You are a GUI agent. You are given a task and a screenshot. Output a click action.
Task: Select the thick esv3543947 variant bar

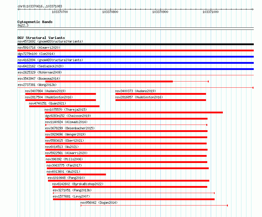[109, 81]
